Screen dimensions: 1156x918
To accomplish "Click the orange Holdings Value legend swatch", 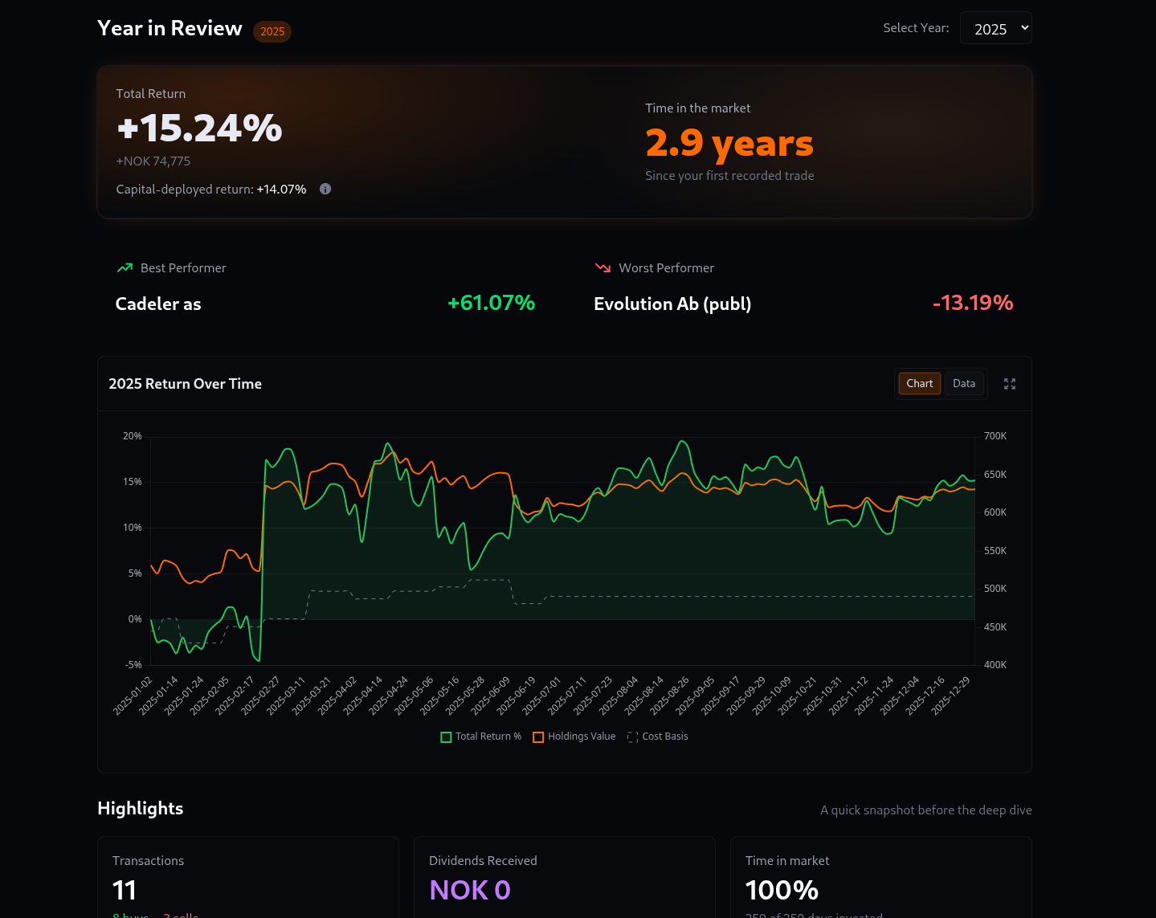I will point(538,737).
